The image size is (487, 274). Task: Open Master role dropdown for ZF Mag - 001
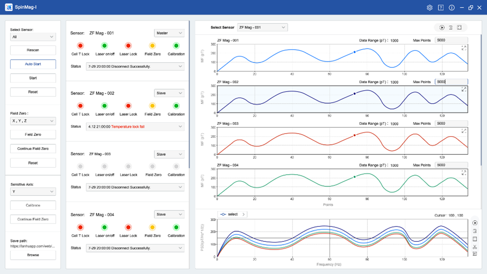point(169,33)
